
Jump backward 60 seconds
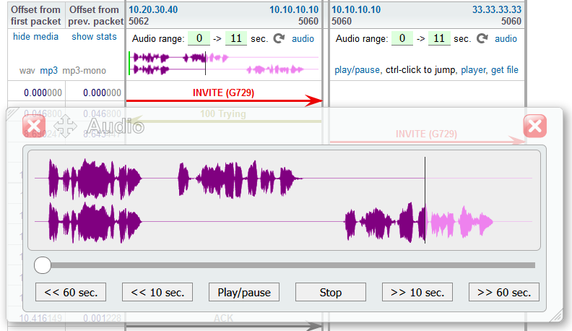coord(71,292)
